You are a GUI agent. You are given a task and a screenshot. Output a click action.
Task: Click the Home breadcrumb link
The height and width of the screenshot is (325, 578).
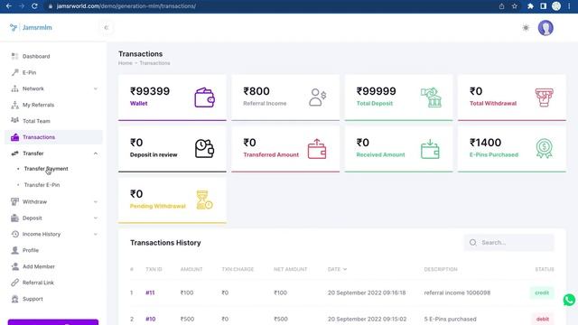coord(126,63)
